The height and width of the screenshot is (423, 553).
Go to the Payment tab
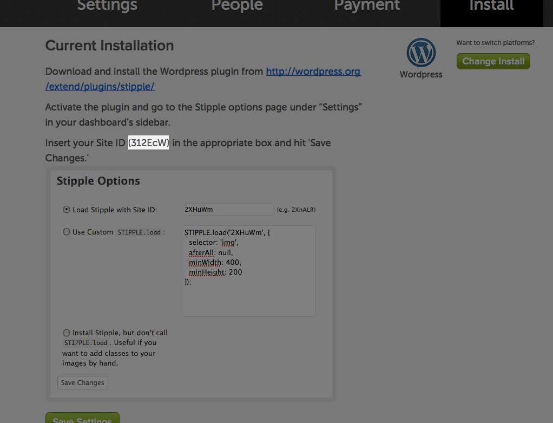point(367,5)
